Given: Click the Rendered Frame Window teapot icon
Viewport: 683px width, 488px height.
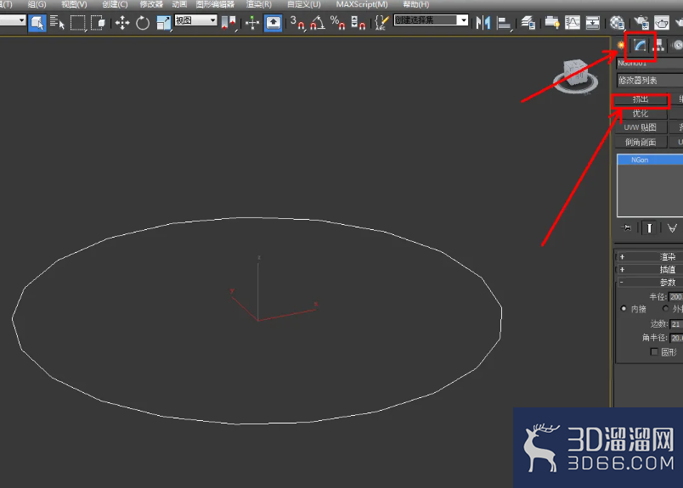Looking at the screenshot, I should tap(661, 23).
